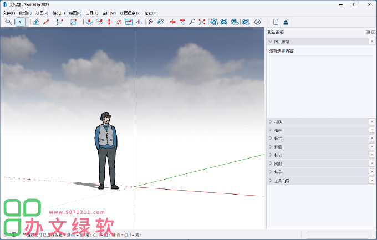Screen dimensions: 377x240
Task: Close the 阴影 panel
Action: pyautogui.click(x=371, y=164)
